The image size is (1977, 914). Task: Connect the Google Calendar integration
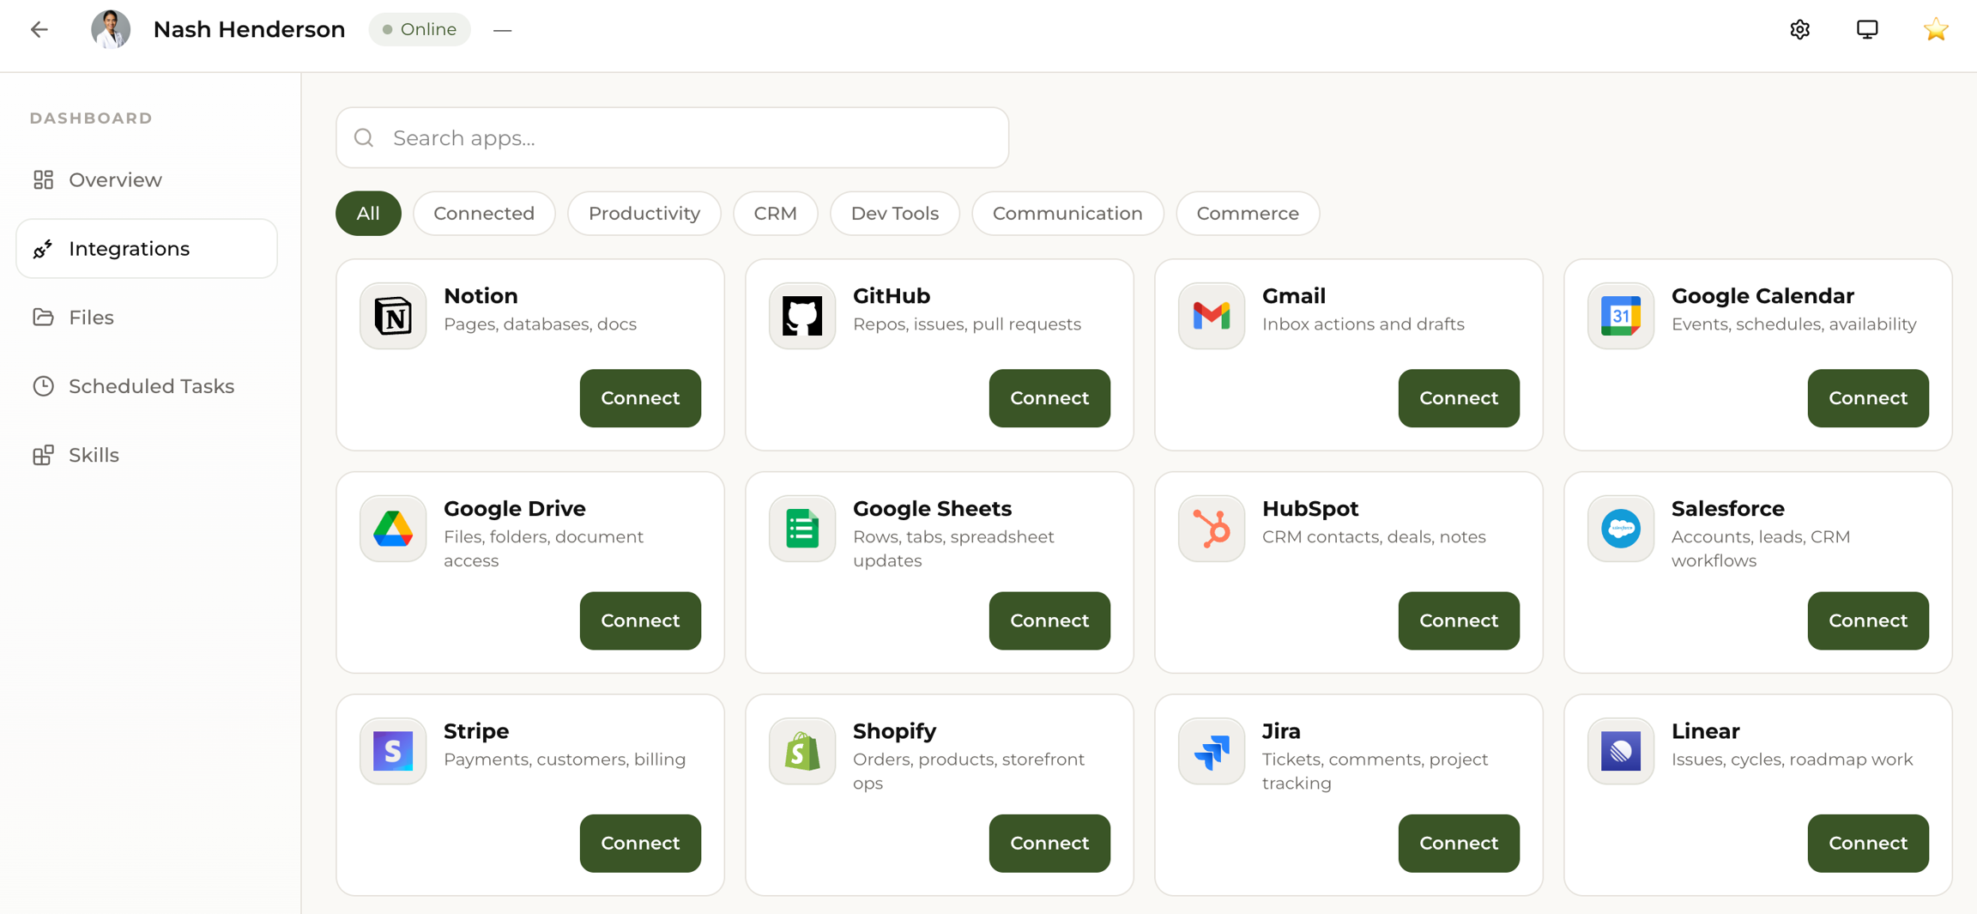pos(1868,398)
